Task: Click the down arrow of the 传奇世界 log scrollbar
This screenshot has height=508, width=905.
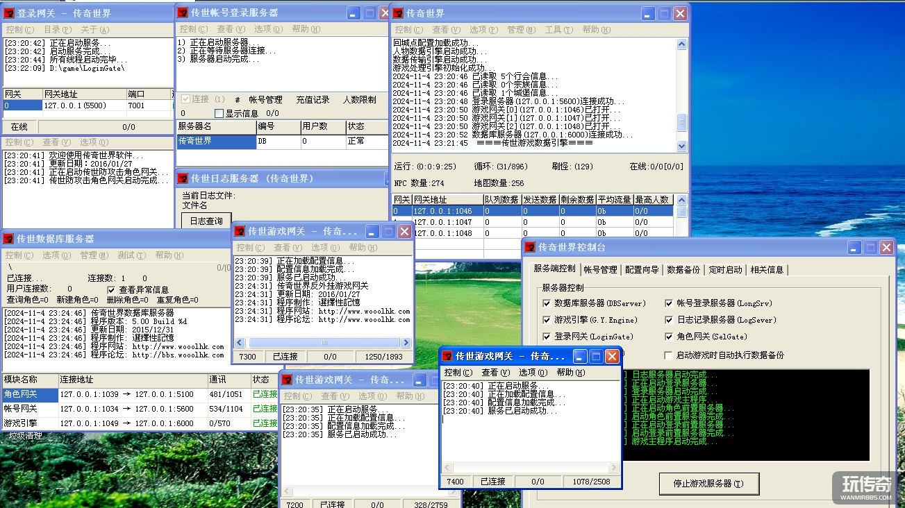Action: (682, 146)
